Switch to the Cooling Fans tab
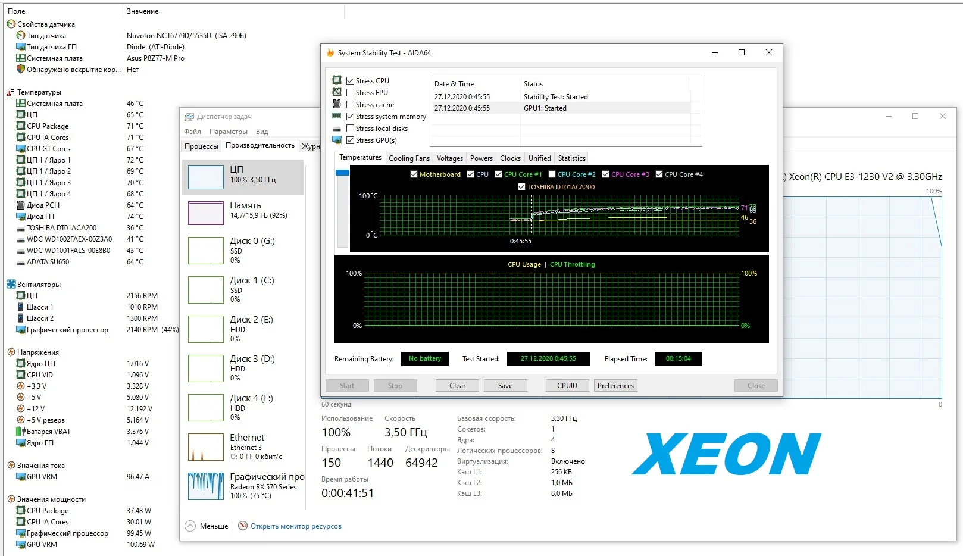Image resolution: width=963 pixels, height=556 pixels. 409,158
